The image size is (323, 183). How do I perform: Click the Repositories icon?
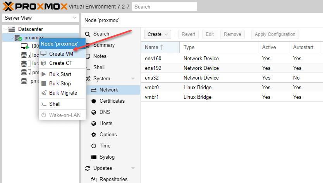[94, 180]
